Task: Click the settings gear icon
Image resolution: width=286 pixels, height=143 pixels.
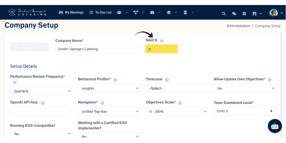Action: [x=169, y=13]
